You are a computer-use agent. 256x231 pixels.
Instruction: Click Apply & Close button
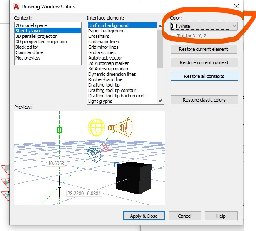[144, 216]
